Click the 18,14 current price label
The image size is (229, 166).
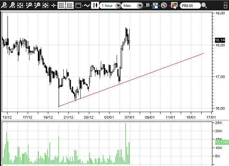click(220, 40)
